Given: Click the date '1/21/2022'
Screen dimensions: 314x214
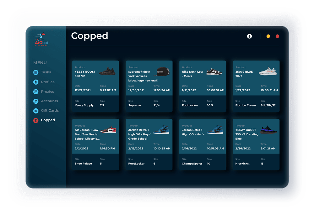Looking at the screenshot, I should [189, 90].
